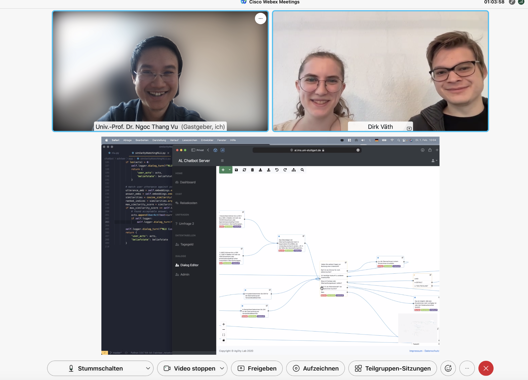
Task: Switch to the nlu.py editor tab
Action: [114, 153]
